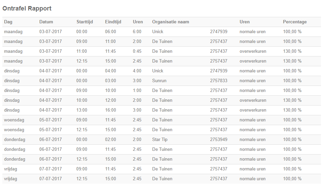Select normale uren in the Sunrun row
The height and width of the screenshot is (187, 323).
point(253,81)
